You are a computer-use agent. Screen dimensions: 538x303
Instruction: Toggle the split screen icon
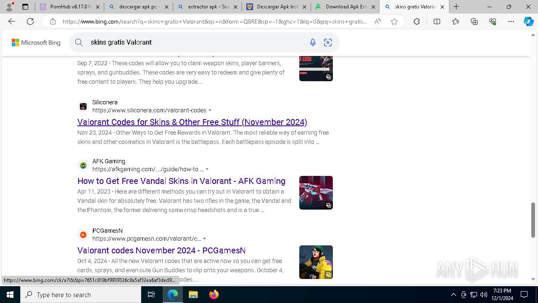point(437,21)
